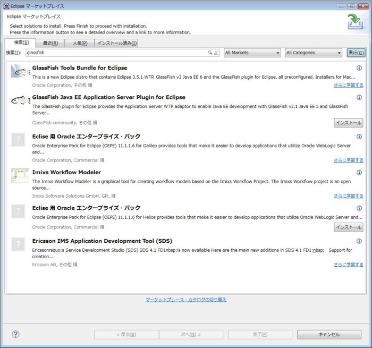Click Imixs Workflow Modeler thumbnail image
Screen dimensions: 372x348
pos(20,175)
